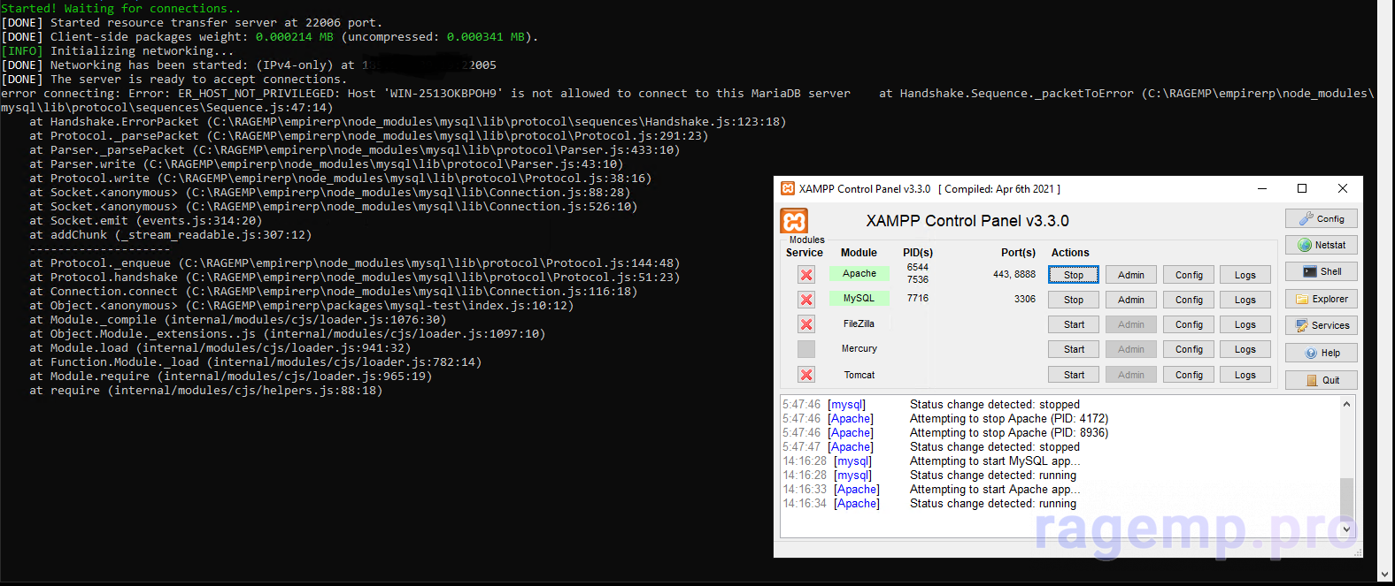
Task: Open Explorer from the XAMPP side panel
Action: (1322, 299)
